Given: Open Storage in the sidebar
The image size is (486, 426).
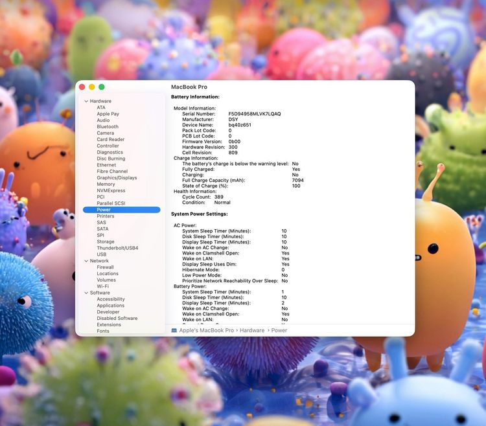Looking at the screenshot, I should tap(106, 241).
